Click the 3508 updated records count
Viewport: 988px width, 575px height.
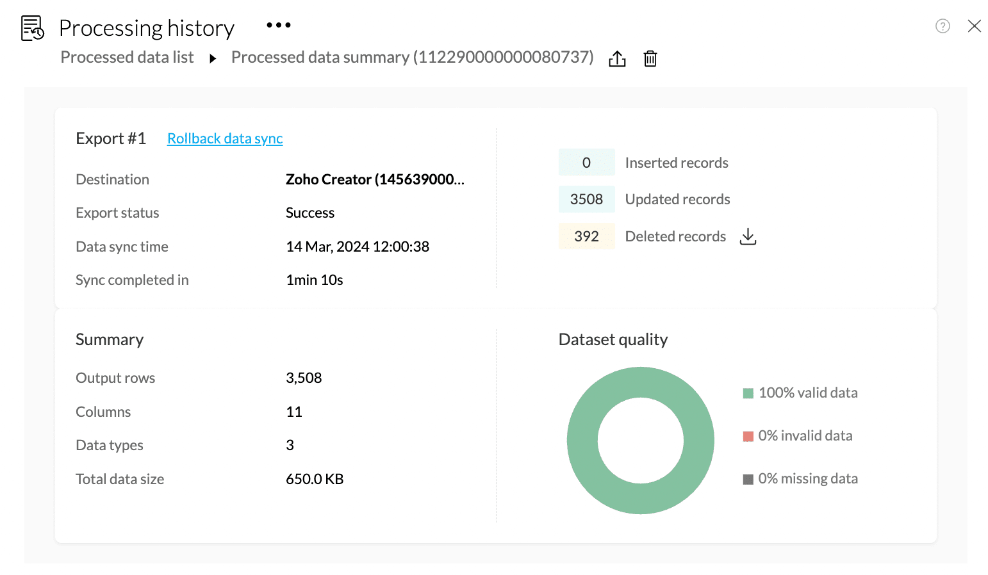pyautogui.click(x=586, y=200)
